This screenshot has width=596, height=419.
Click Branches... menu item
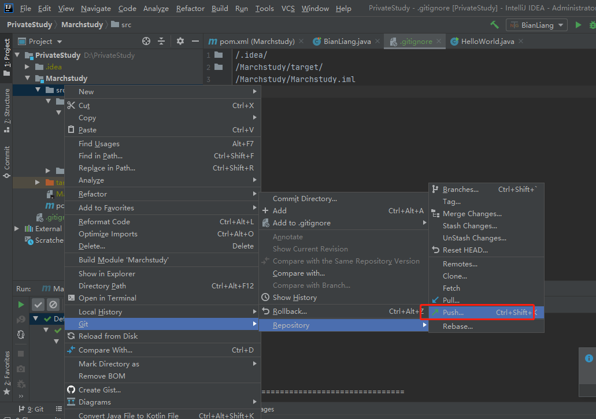486,189
